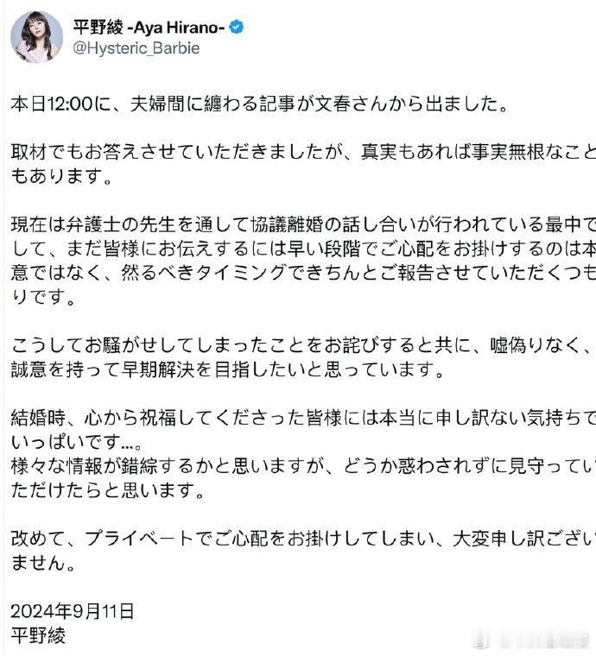This screenshot has height=656, width=596.
Task: Click the date 2024年9月11日
Action: (x=72, y=612)
